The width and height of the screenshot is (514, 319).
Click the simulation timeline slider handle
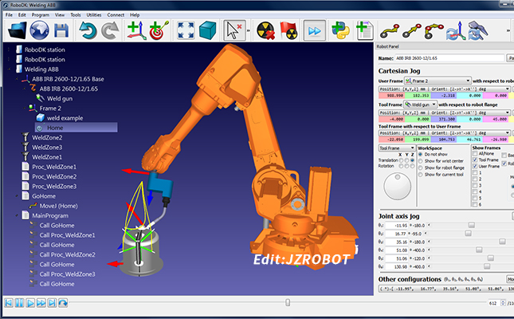pyautogui.click(x=288, y=302)
